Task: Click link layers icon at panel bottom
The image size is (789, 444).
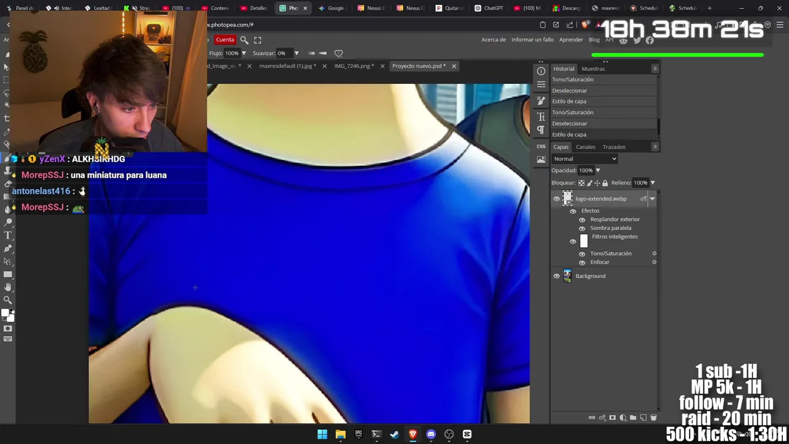Action: click(592, 417)
